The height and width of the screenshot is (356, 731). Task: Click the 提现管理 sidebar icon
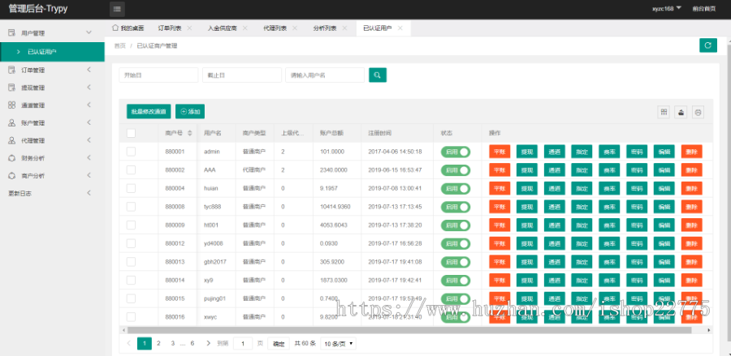click(x=12, y=88)
